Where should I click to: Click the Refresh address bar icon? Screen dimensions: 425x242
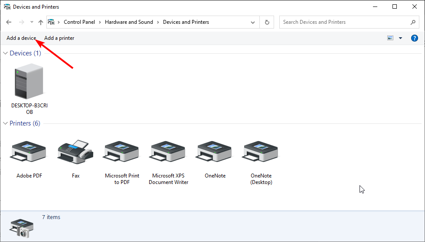pyautogui.click(x=267, y=22)
